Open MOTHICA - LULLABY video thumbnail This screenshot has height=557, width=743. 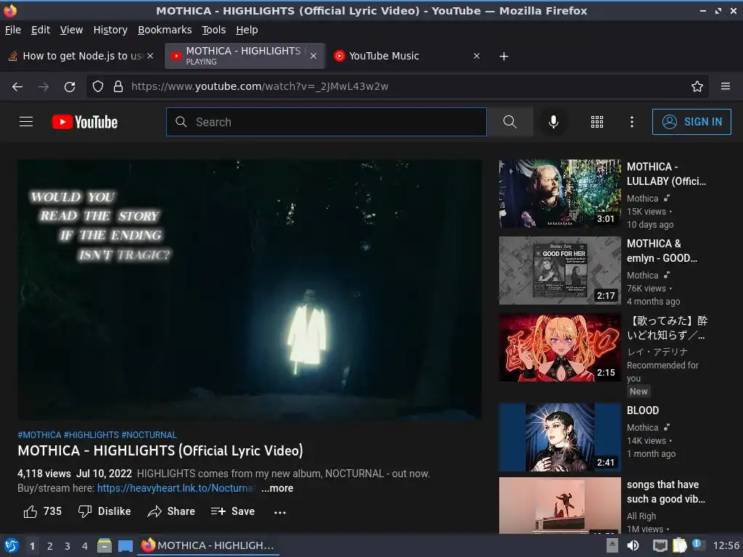tap(559, 193)
